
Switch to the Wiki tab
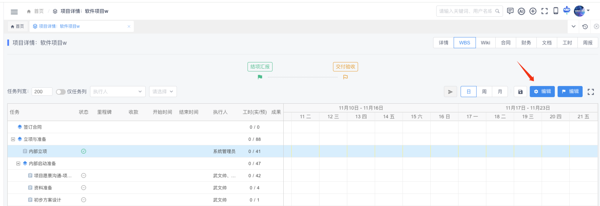pyautogui.click(x=485, y=43)
